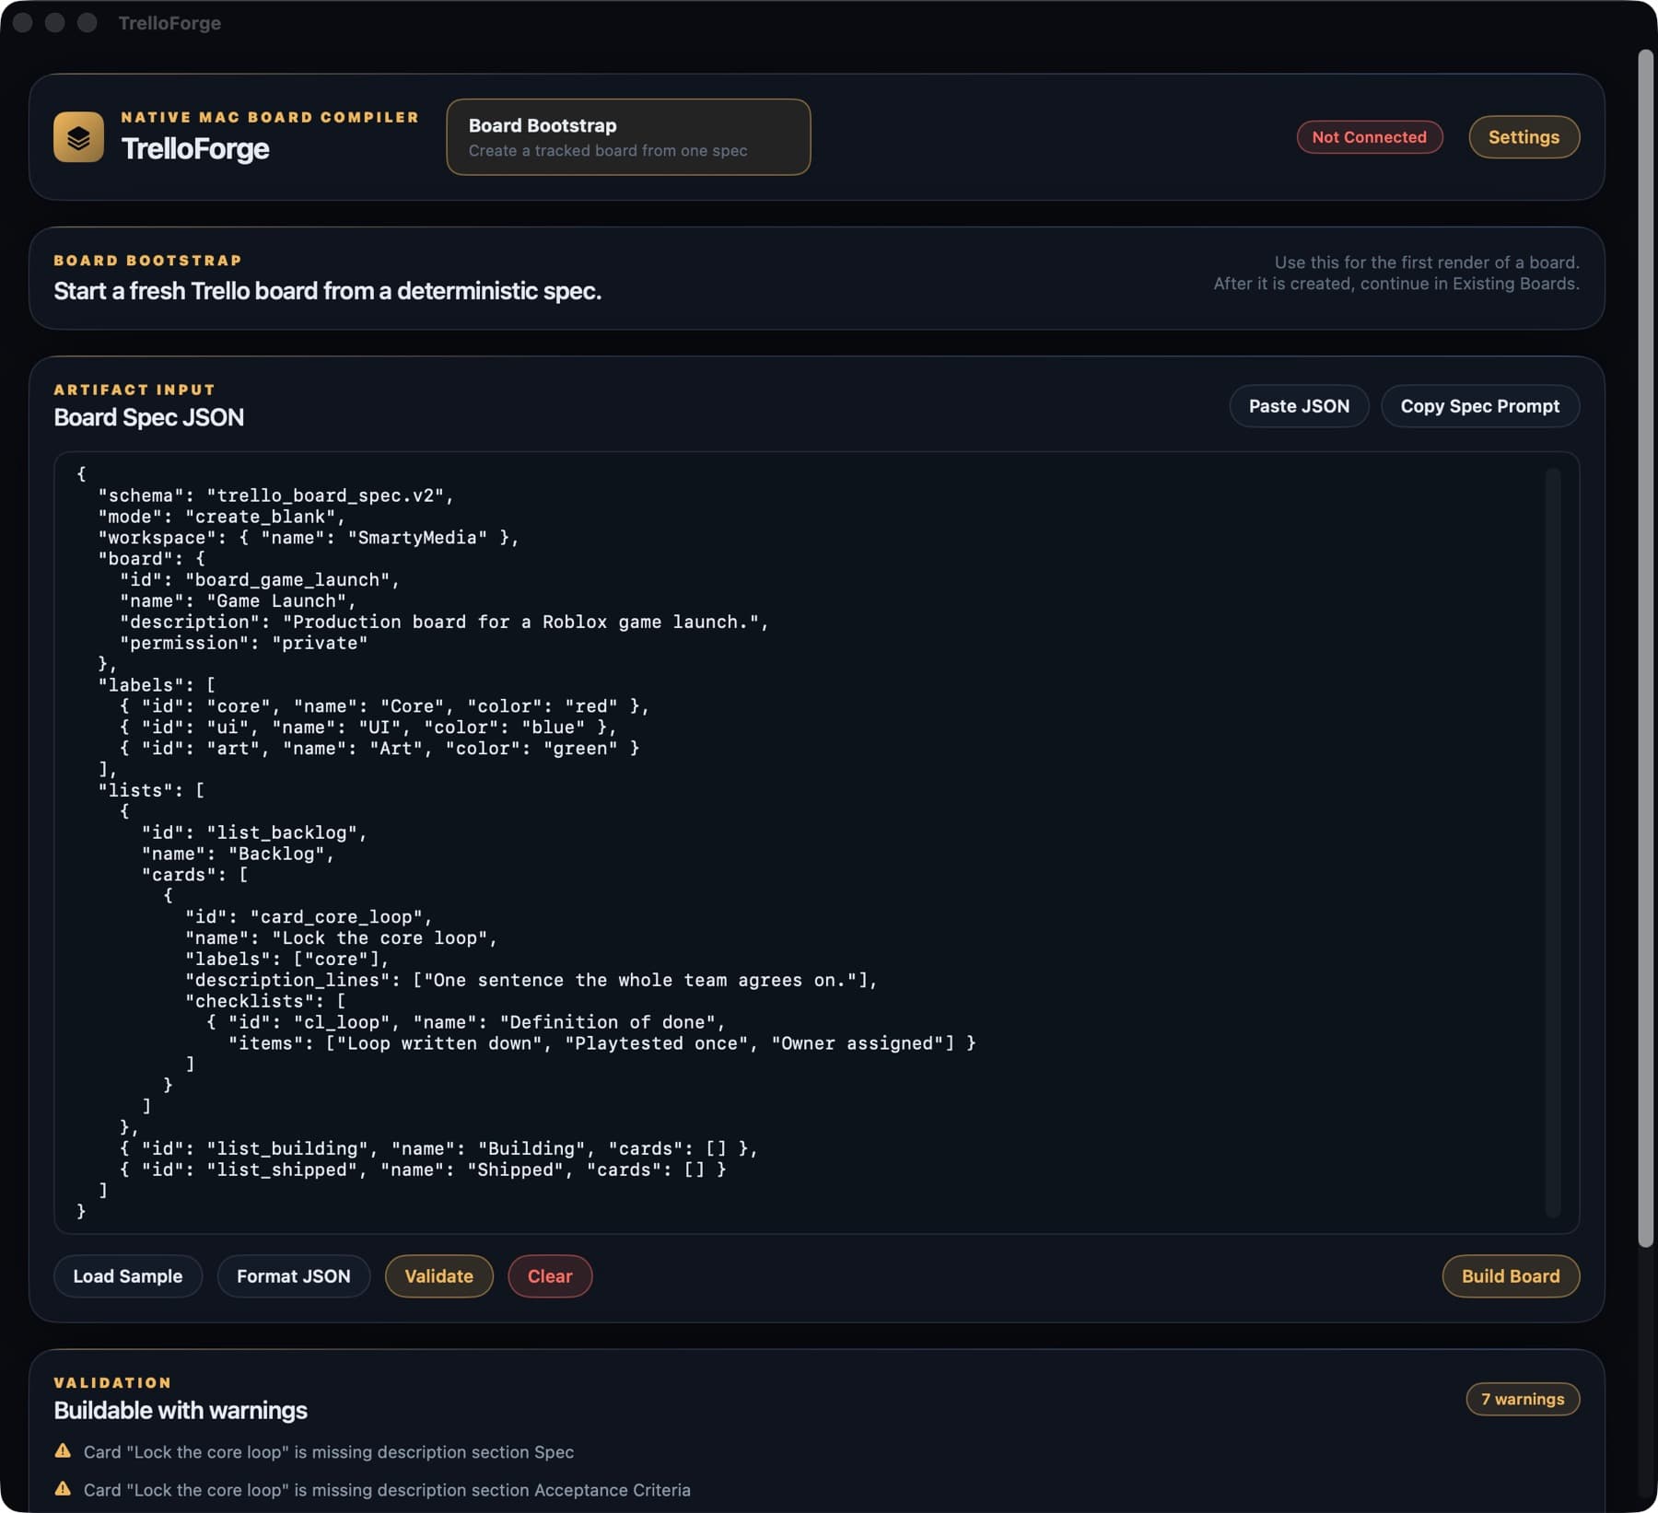Click the "id": "card_core_loop" line
The height and width of the screenshot is (1513, 1658).
[309, 917]
